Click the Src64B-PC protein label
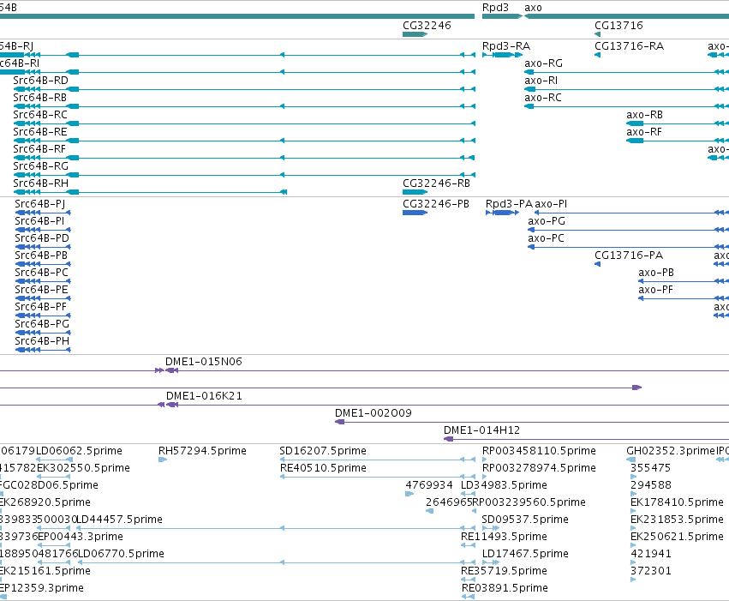Image resolution: width=729 pixels, height=601 pixels. [x=41, y=273]
